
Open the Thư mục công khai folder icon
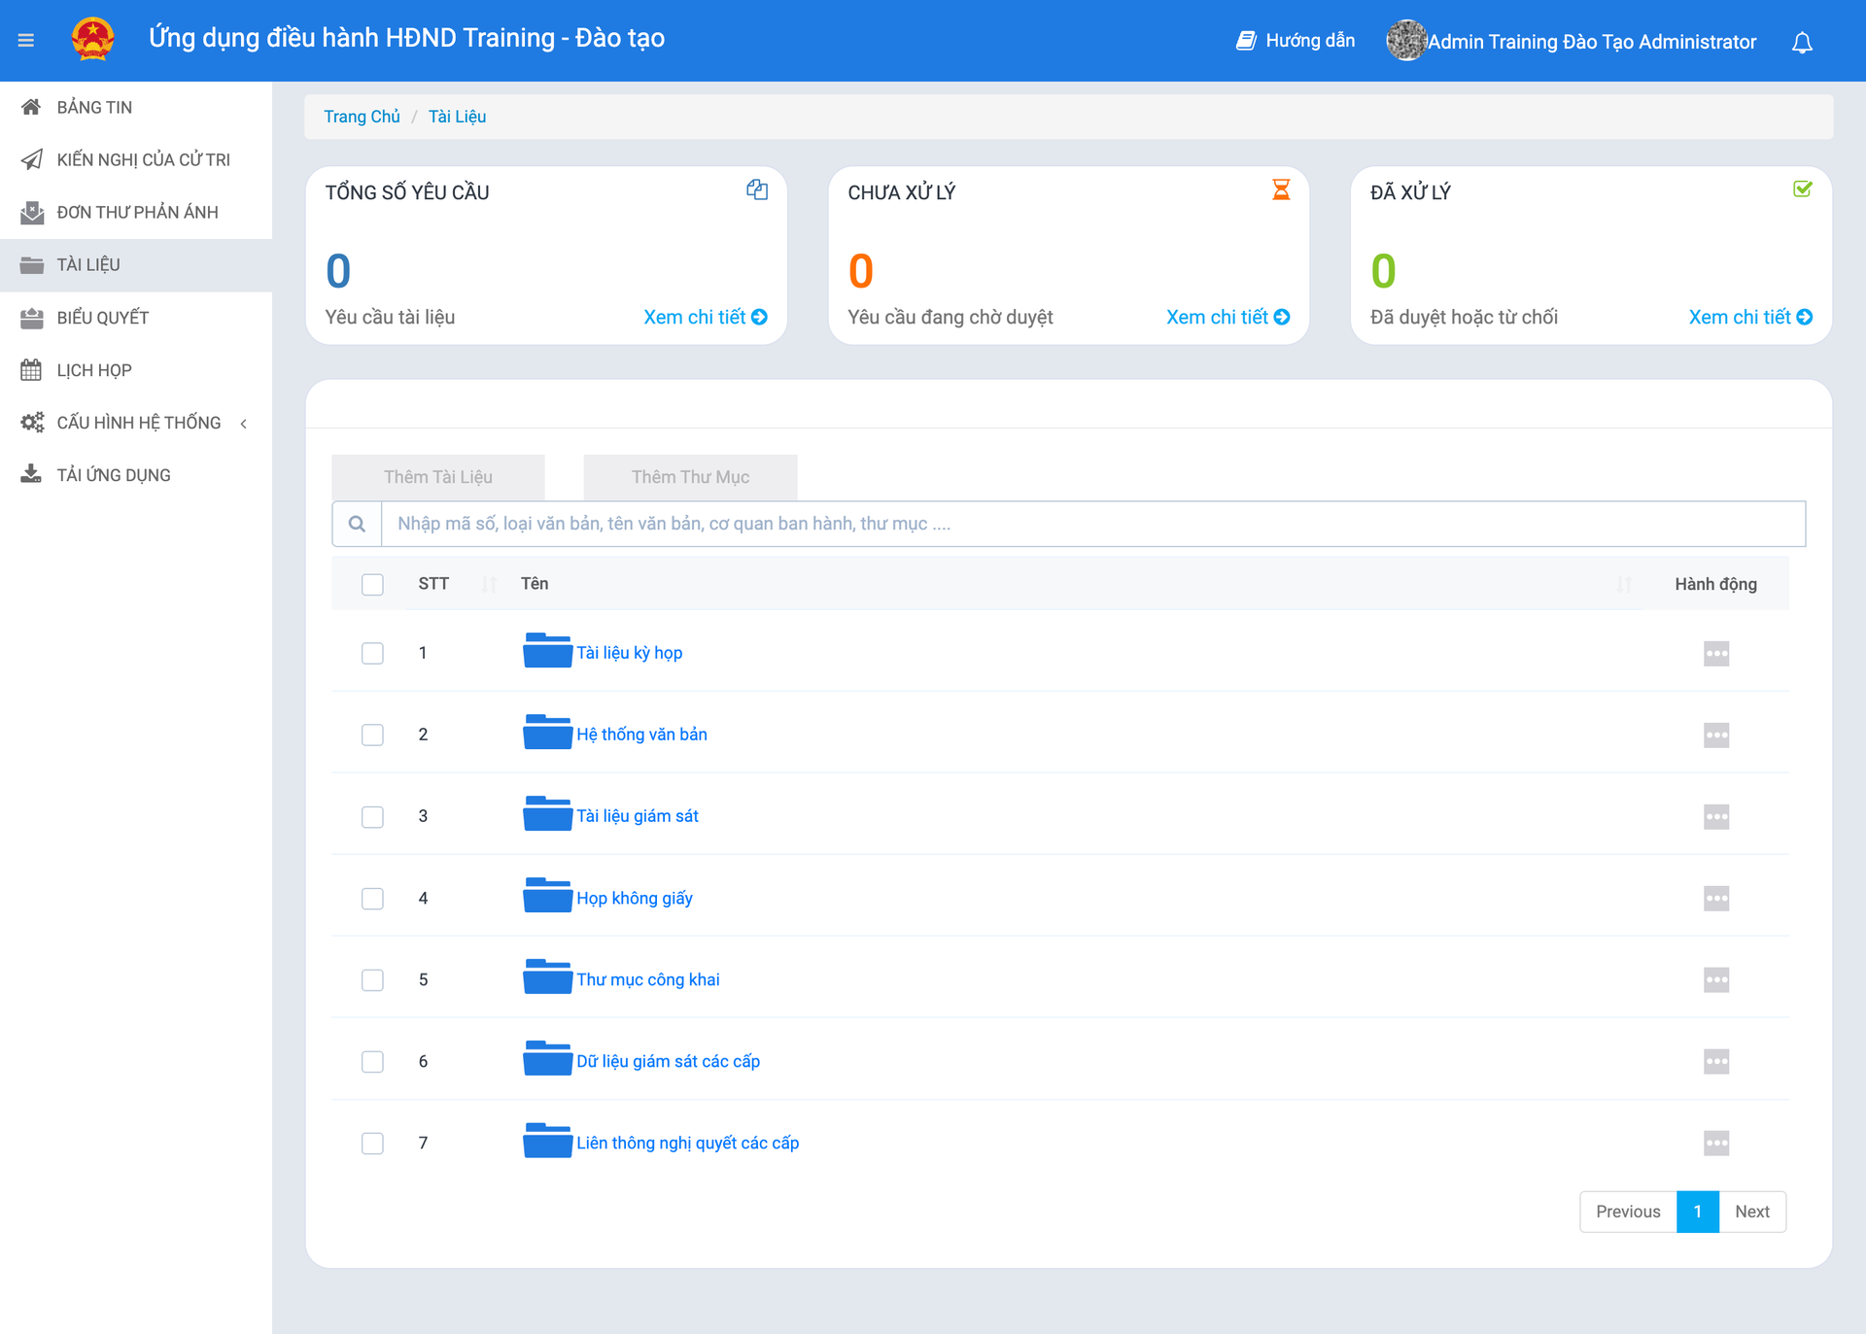coord(547,977)
